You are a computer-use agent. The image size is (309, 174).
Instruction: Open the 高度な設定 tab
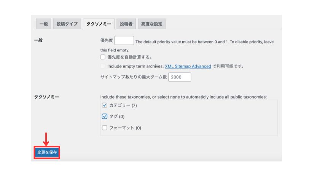(151, 24)
